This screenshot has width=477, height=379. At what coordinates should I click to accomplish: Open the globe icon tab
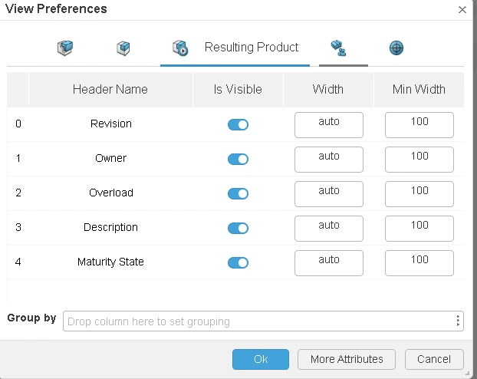click(396, 48)
